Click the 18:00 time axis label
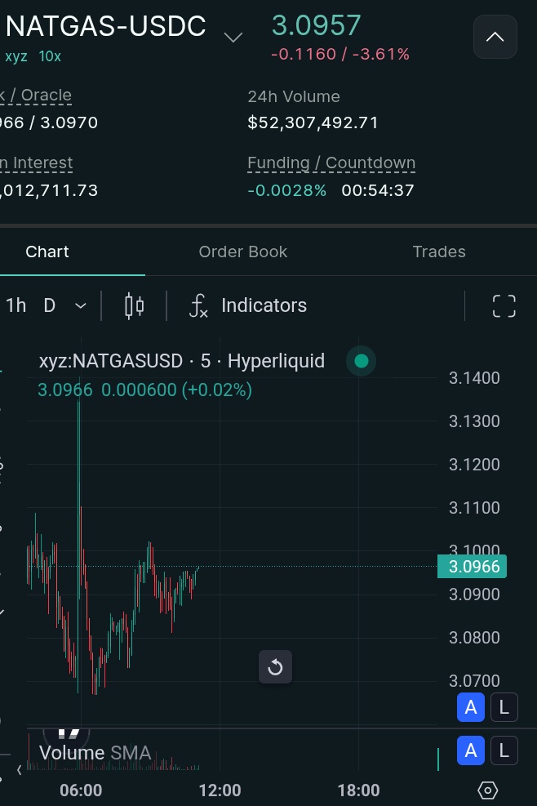Screen dimensions: 537x806 (x=359, y=790)
